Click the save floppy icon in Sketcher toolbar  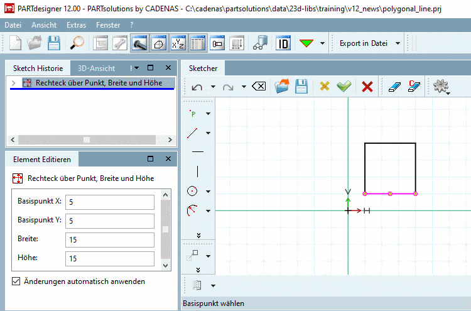(x=301, y=87)
